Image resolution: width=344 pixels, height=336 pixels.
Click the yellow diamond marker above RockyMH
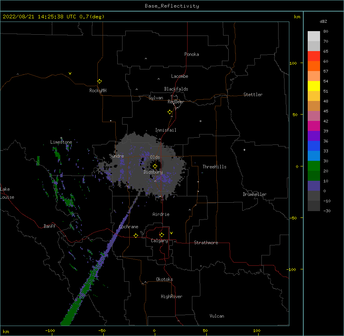99,81
